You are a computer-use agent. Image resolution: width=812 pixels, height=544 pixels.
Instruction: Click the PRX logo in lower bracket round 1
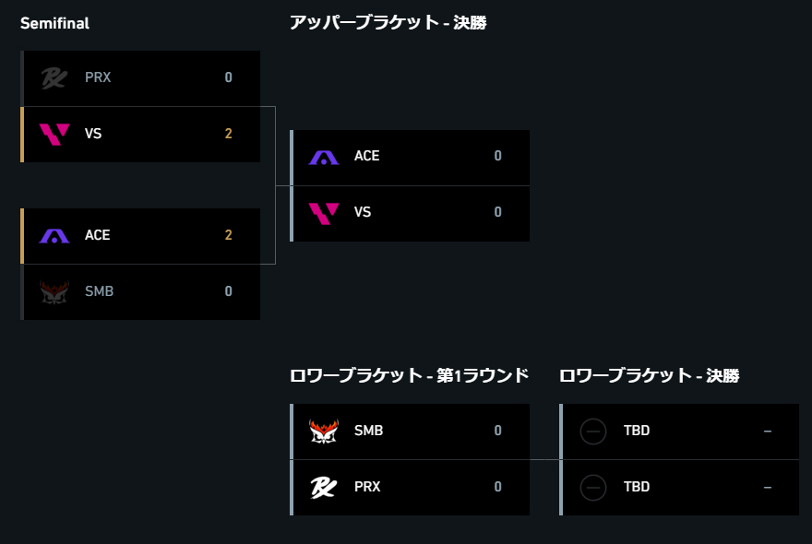pos(324,487)
